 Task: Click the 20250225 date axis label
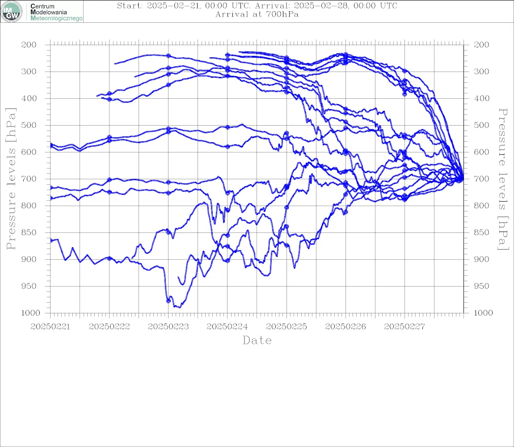coord(286,327)
